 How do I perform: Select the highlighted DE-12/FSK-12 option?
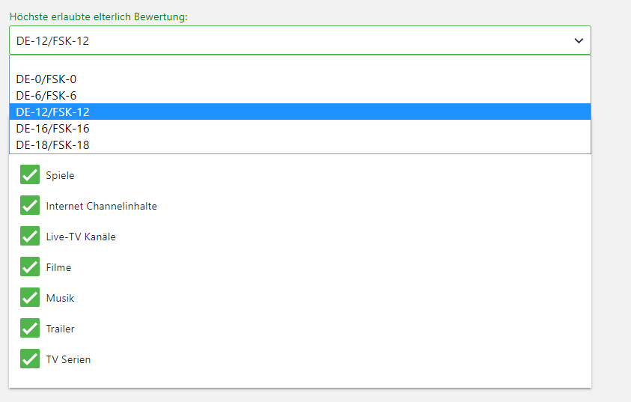300,112
